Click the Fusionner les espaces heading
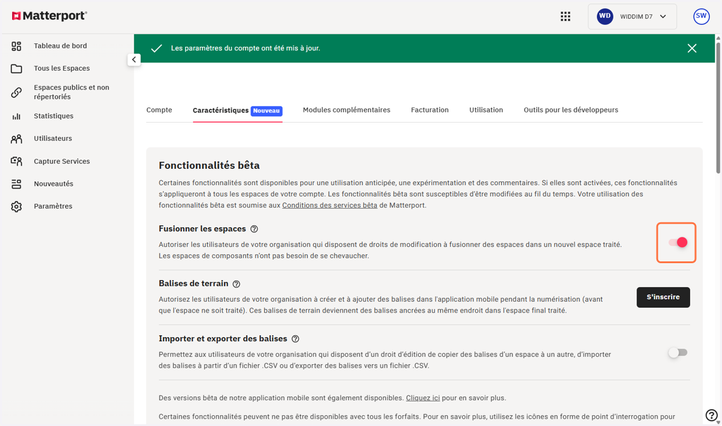722x426 pixels. [202, 229]
